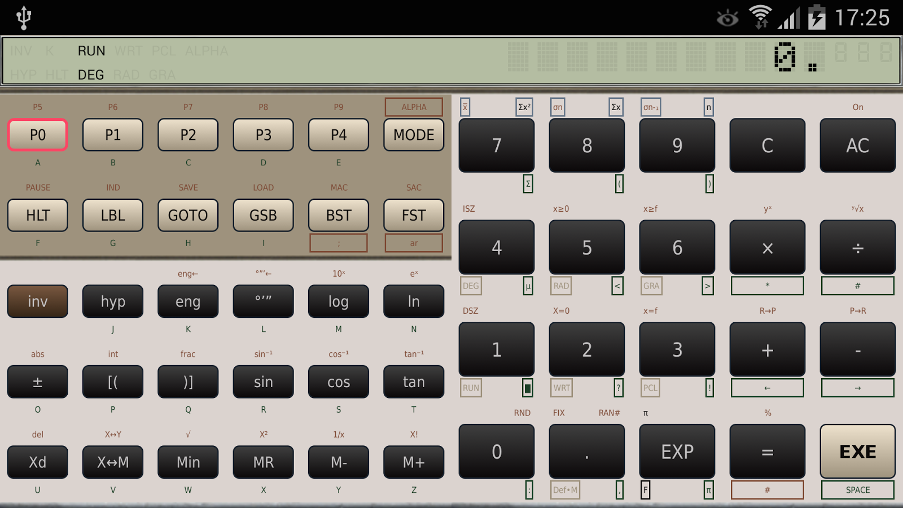The width and height of the screenshot is (903, 508).
Task: Toggle the inv shift key
Action: (38, 301)
